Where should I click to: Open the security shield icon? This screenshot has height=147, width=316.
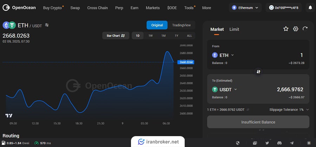pos(238,143)
